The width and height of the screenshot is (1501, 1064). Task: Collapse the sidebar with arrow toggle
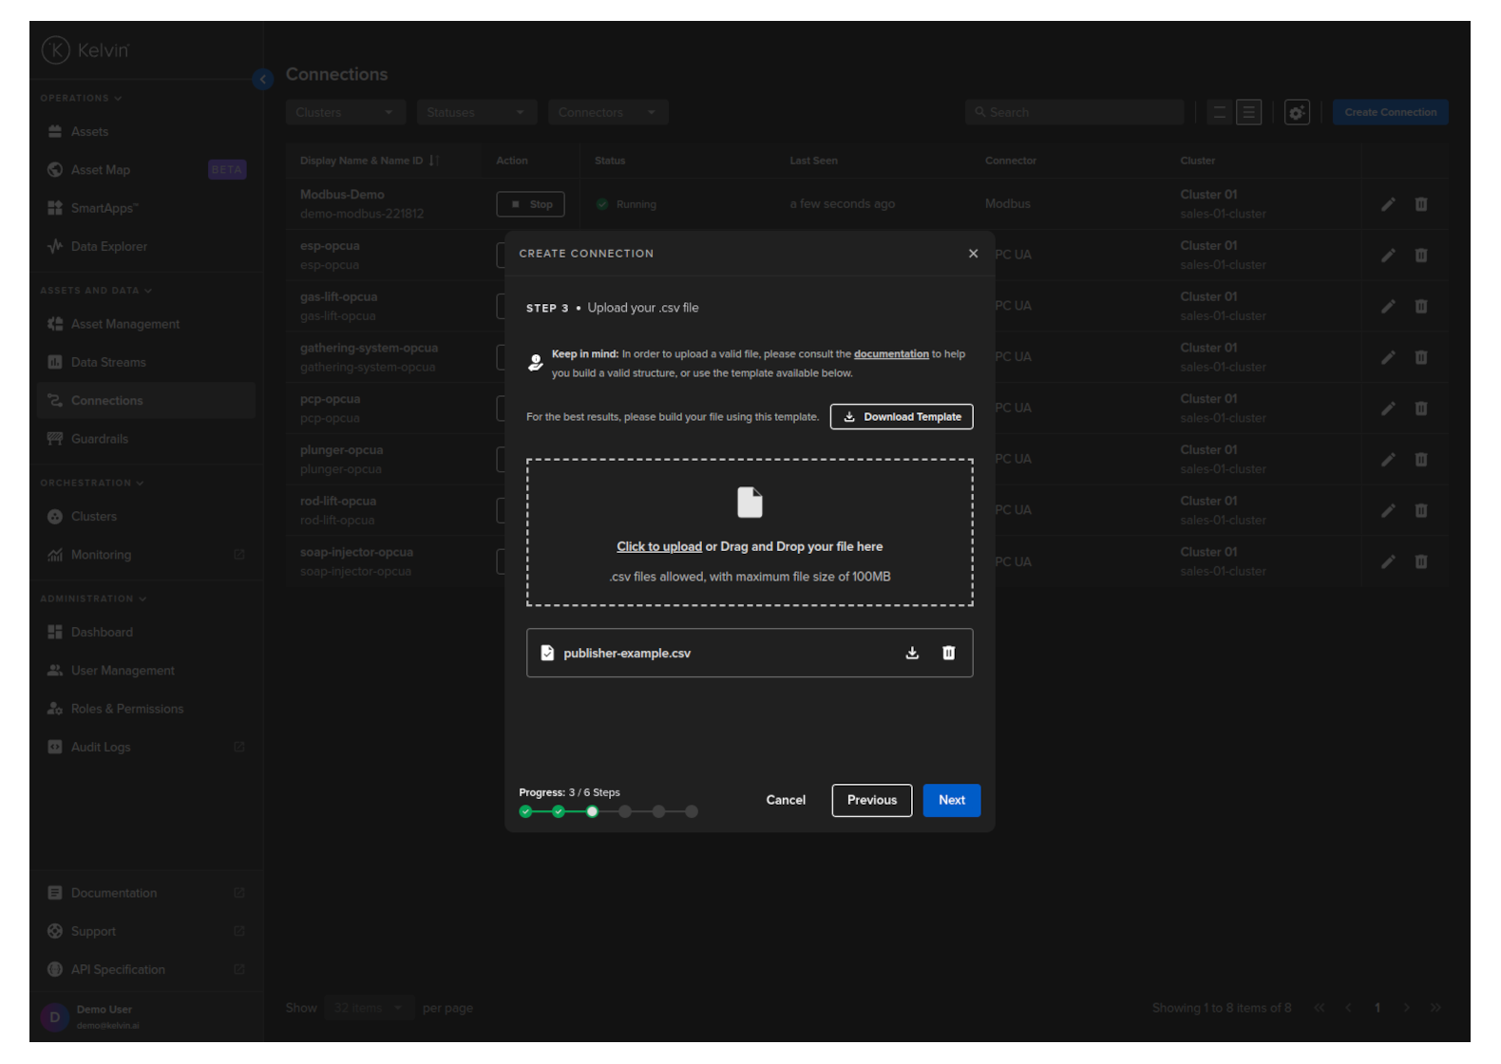click(x=263, y=80)
